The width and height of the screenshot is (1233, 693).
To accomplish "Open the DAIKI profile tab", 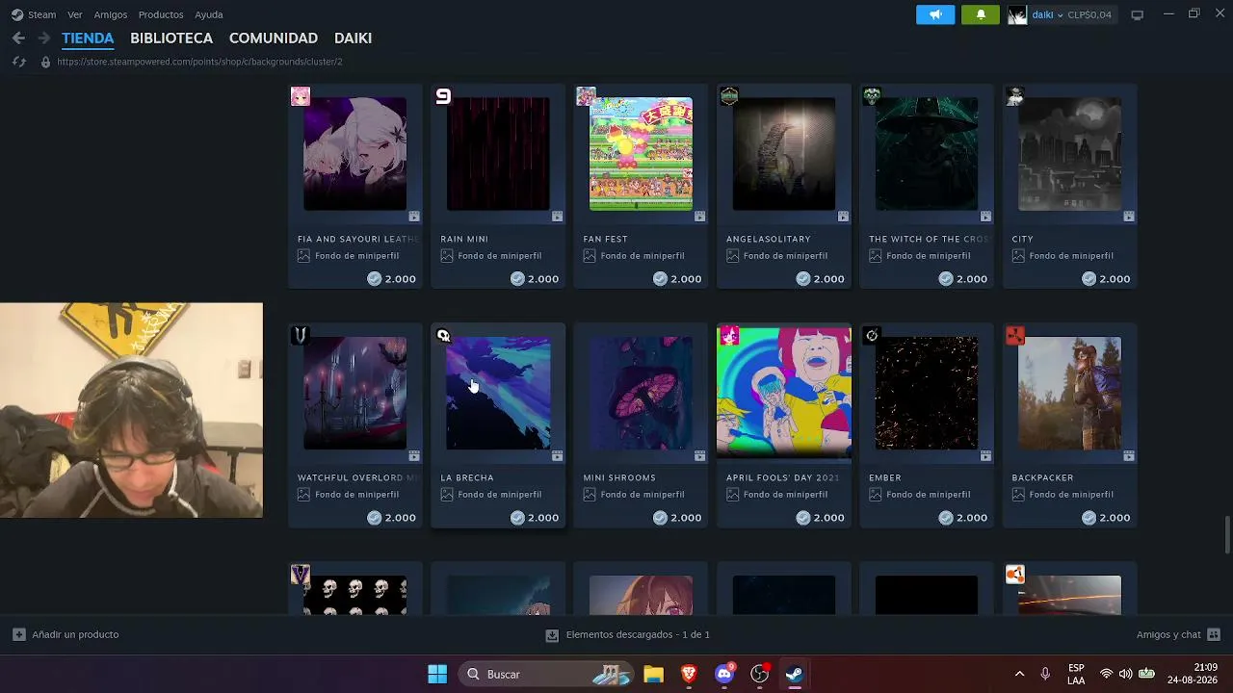I will click(353, 38).
